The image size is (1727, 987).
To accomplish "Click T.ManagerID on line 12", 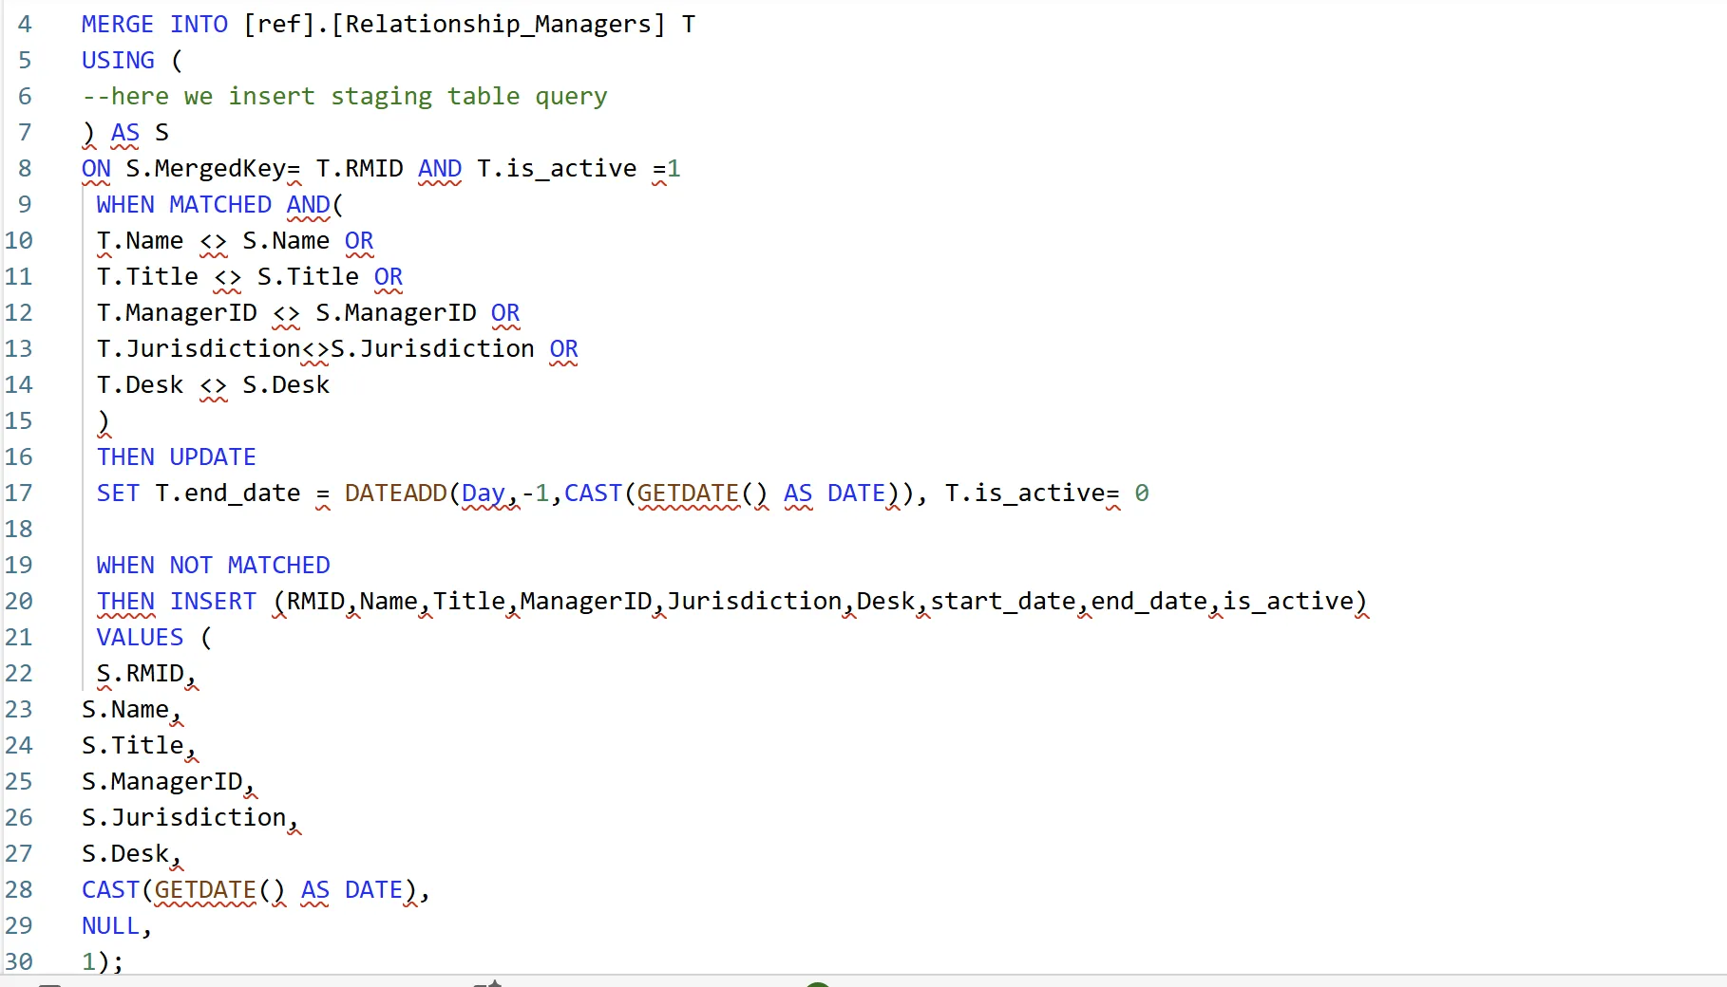I will pos(177,312).
